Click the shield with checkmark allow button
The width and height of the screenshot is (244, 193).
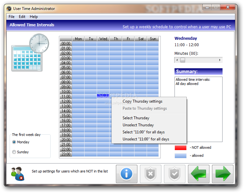175,174
